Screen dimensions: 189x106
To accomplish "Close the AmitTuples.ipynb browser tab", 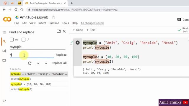I will 65,3.
